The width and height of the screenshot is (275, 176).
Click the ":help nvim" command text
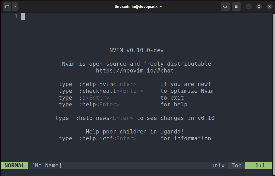pyautogui.click(x=96, y=84)
